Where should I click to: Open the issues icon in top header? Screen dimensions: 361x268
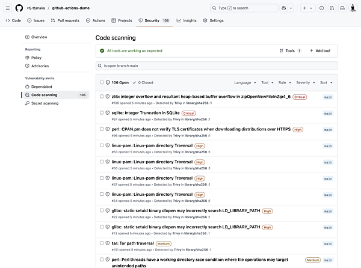click(322, 8)
